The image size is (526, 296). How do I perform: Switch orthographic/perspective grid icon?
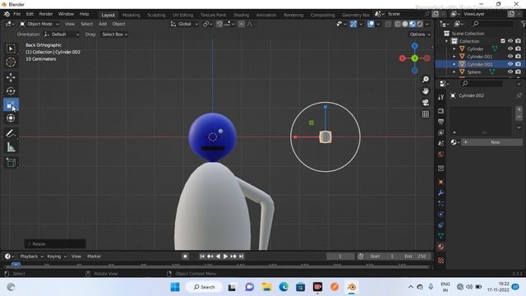coord(426,114)
